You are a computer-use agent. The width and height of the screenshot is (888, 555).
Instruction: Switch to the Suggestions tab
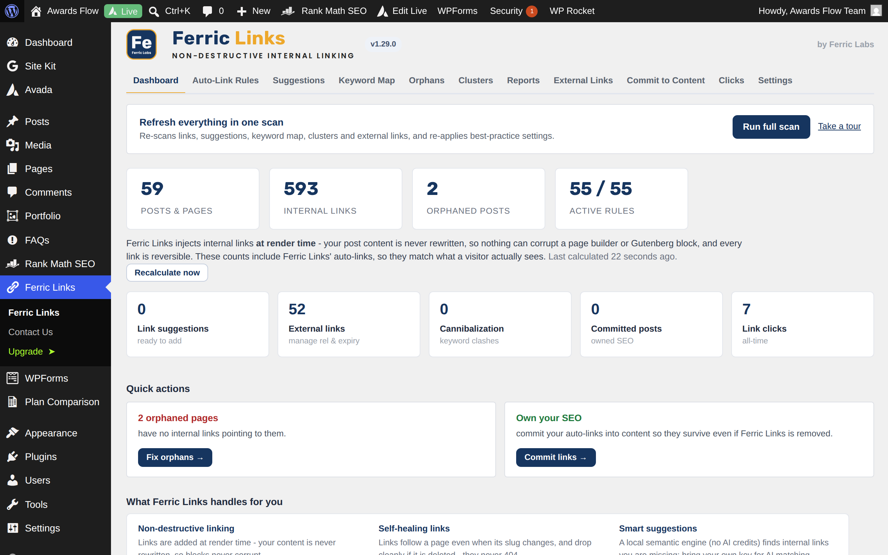pyautogui.click(x=298, y=80)
